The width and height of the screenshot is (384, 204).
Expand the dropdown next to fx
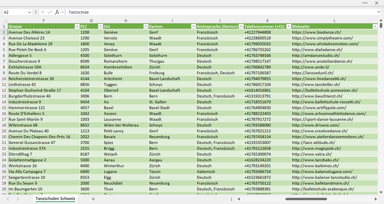point(62,12)
